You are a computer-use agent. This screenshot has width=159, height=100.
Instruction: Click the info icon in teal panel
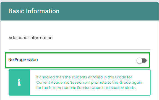click(x=19, y=83)
